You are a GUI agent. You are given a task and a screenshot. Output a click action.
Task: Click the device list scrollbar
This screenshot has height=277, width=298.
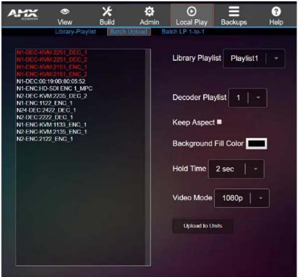coord(148,157)
